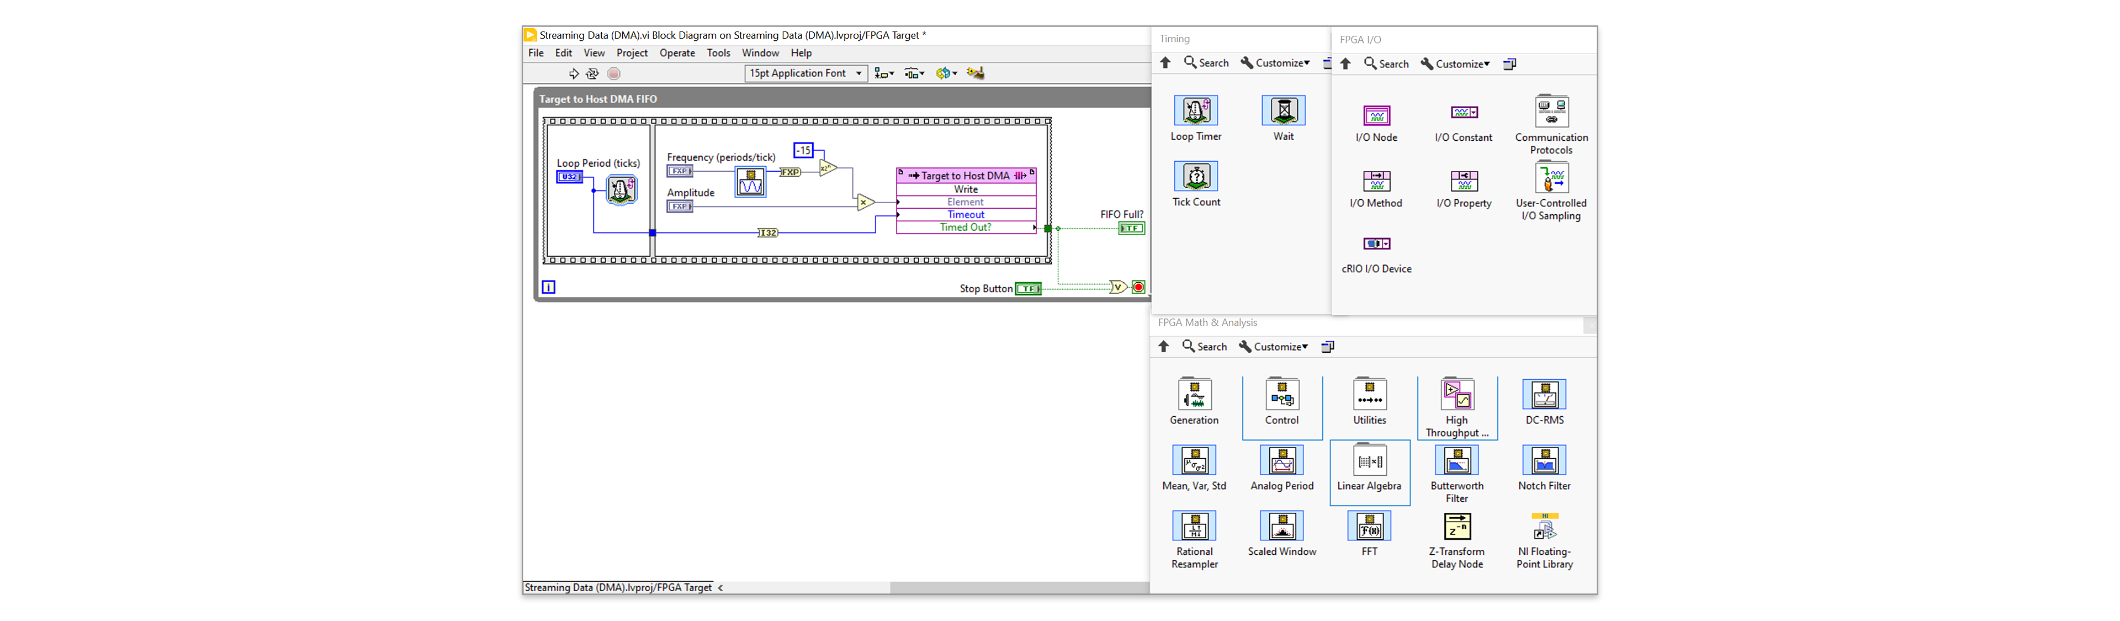Click Search in the Timing palette
Image resolution: width=2120 pixels, height=621 pixels.
click(x=1206, y=62)
